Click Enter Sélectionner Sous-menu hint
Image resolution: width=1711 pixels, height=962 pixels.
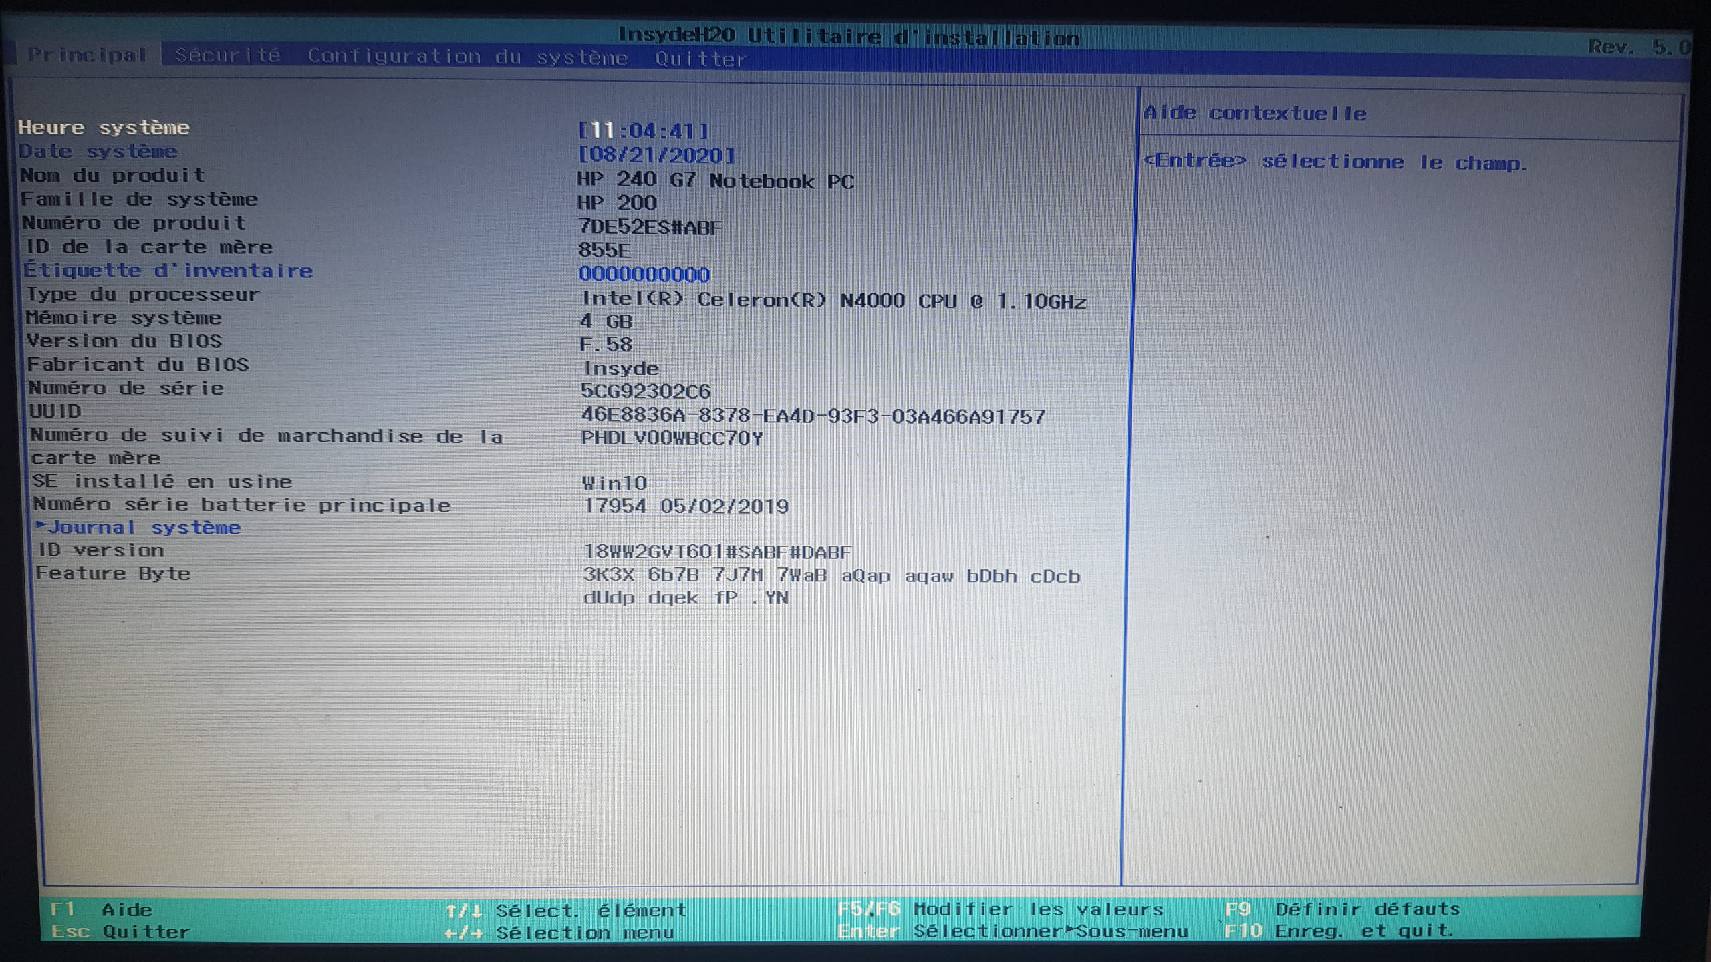pos(1013,931)
